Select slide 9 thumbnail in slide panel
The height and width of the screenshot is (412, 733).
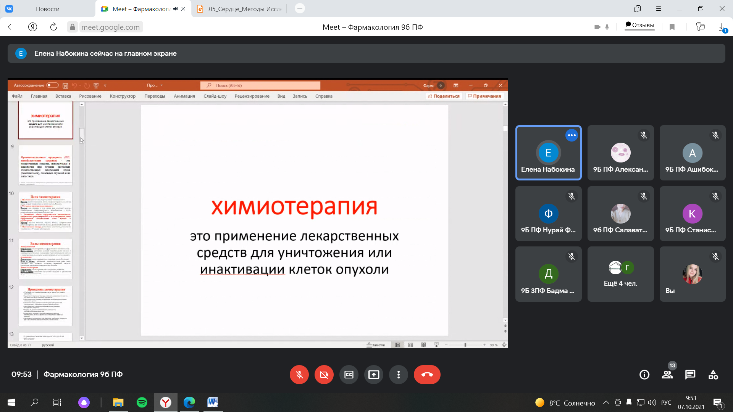tap(45, 165)
